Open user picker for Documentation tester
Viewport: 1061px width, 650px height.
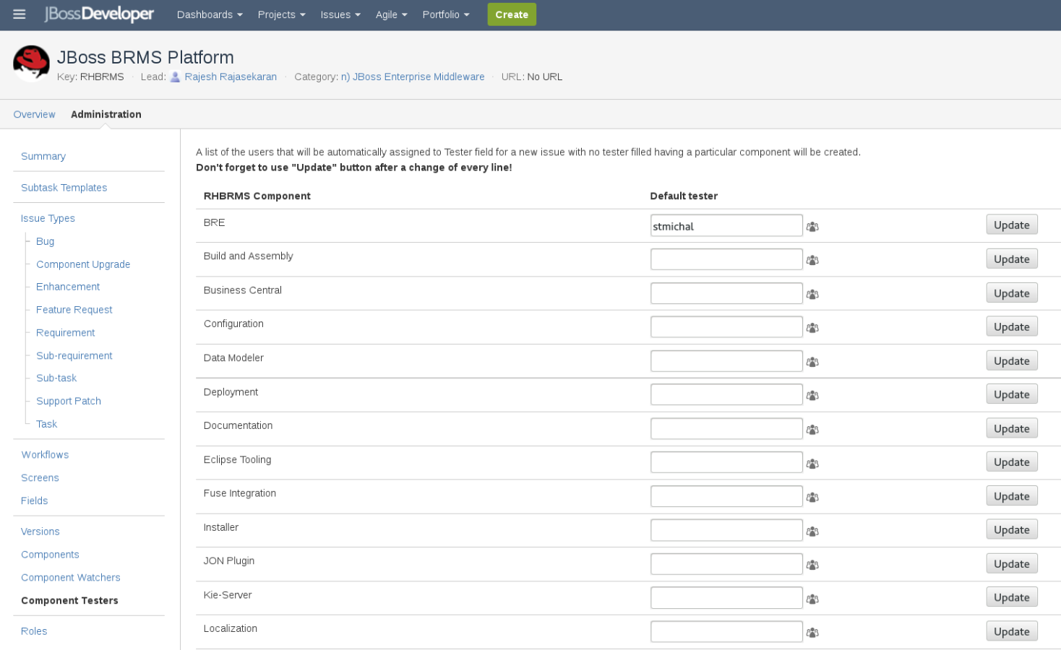coord(812,428)
